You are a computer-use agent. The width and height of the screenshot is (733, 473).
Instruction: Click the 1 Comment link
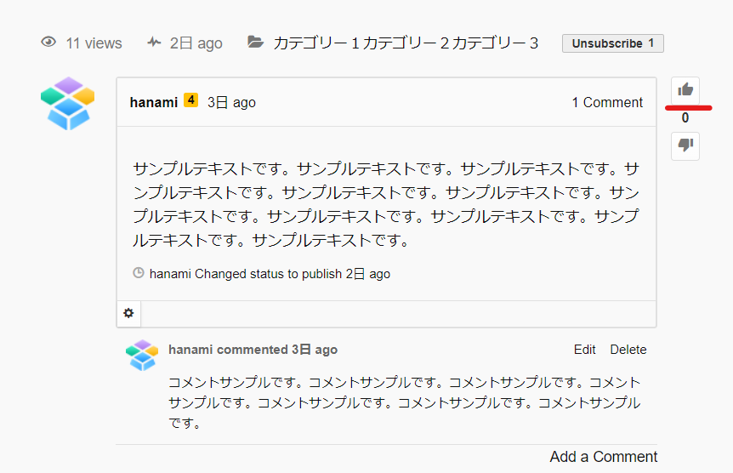tap(606, 102)
